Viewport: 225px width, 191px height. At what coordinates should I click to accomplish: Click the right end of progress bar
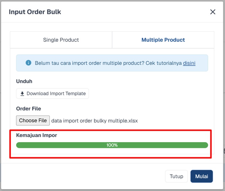click(205, 145)
